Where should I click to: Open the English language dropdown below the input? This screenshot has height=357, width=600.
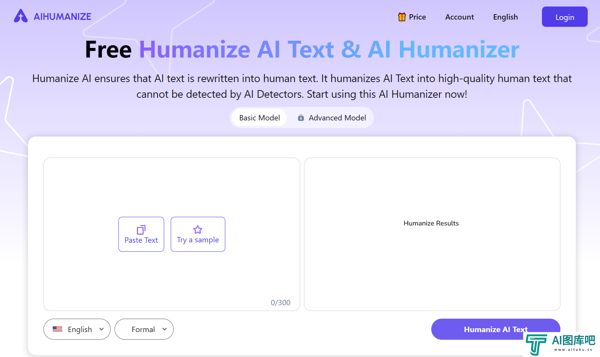(77, 329)
